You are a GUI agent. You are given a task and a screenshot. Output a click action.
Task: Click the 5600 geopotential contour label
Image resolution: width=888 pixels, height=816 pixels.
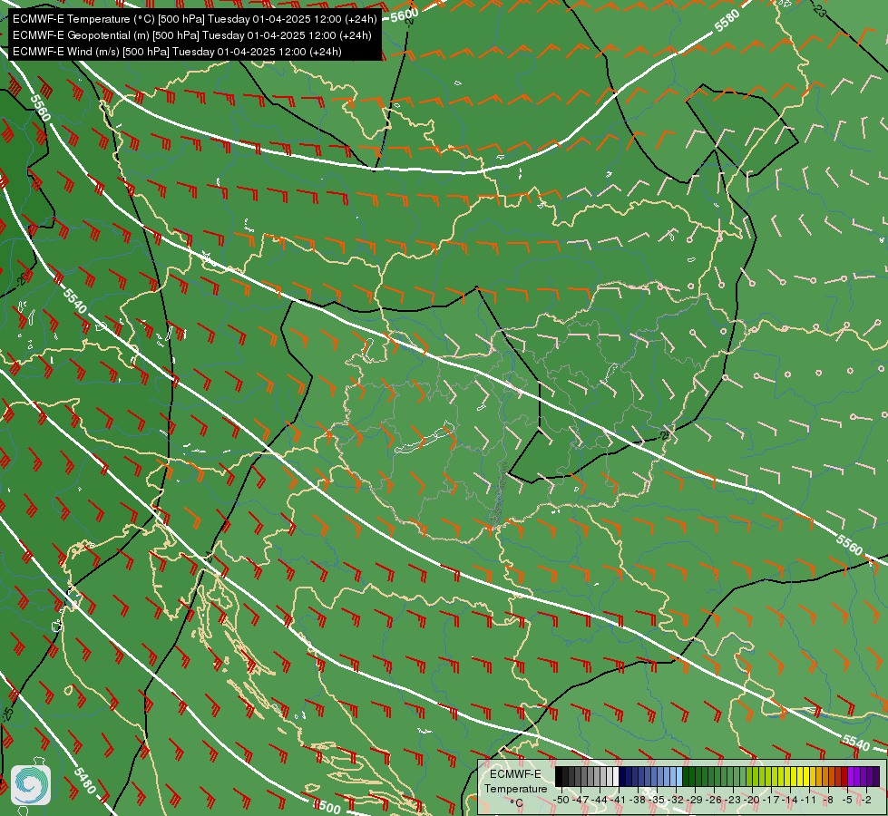pyautogui.click(x=405, y=15)
